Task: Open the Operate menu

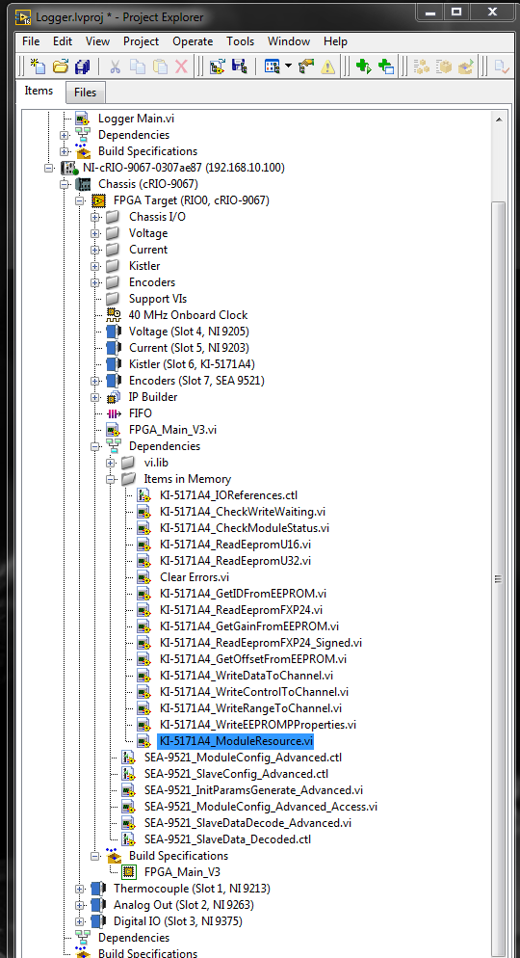Action: (x=193, y=41)
